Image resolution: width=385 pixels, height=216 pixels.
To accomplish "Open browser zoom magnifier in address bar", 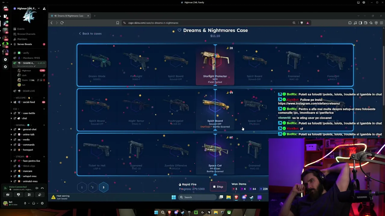I will click(x=294, y=23).
